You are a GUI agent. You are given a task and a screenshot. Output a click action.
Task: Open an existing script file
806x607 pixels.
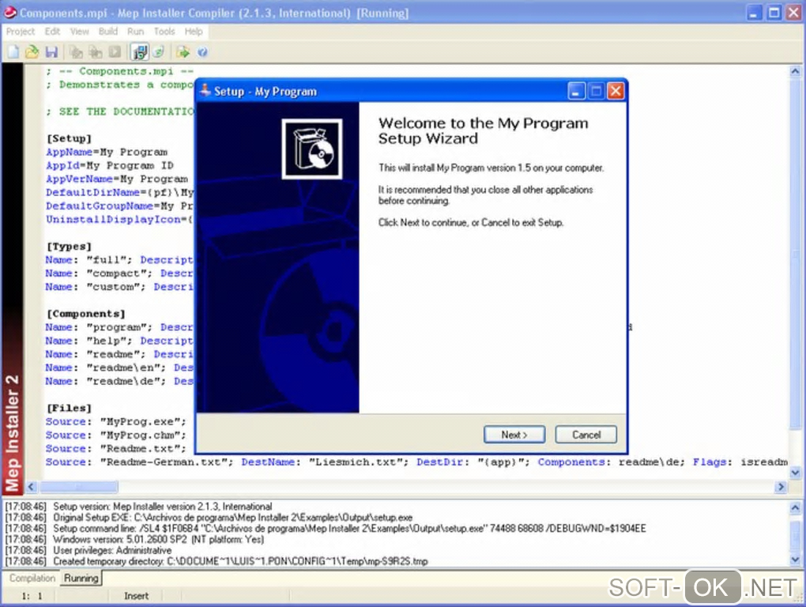[32, 52]
